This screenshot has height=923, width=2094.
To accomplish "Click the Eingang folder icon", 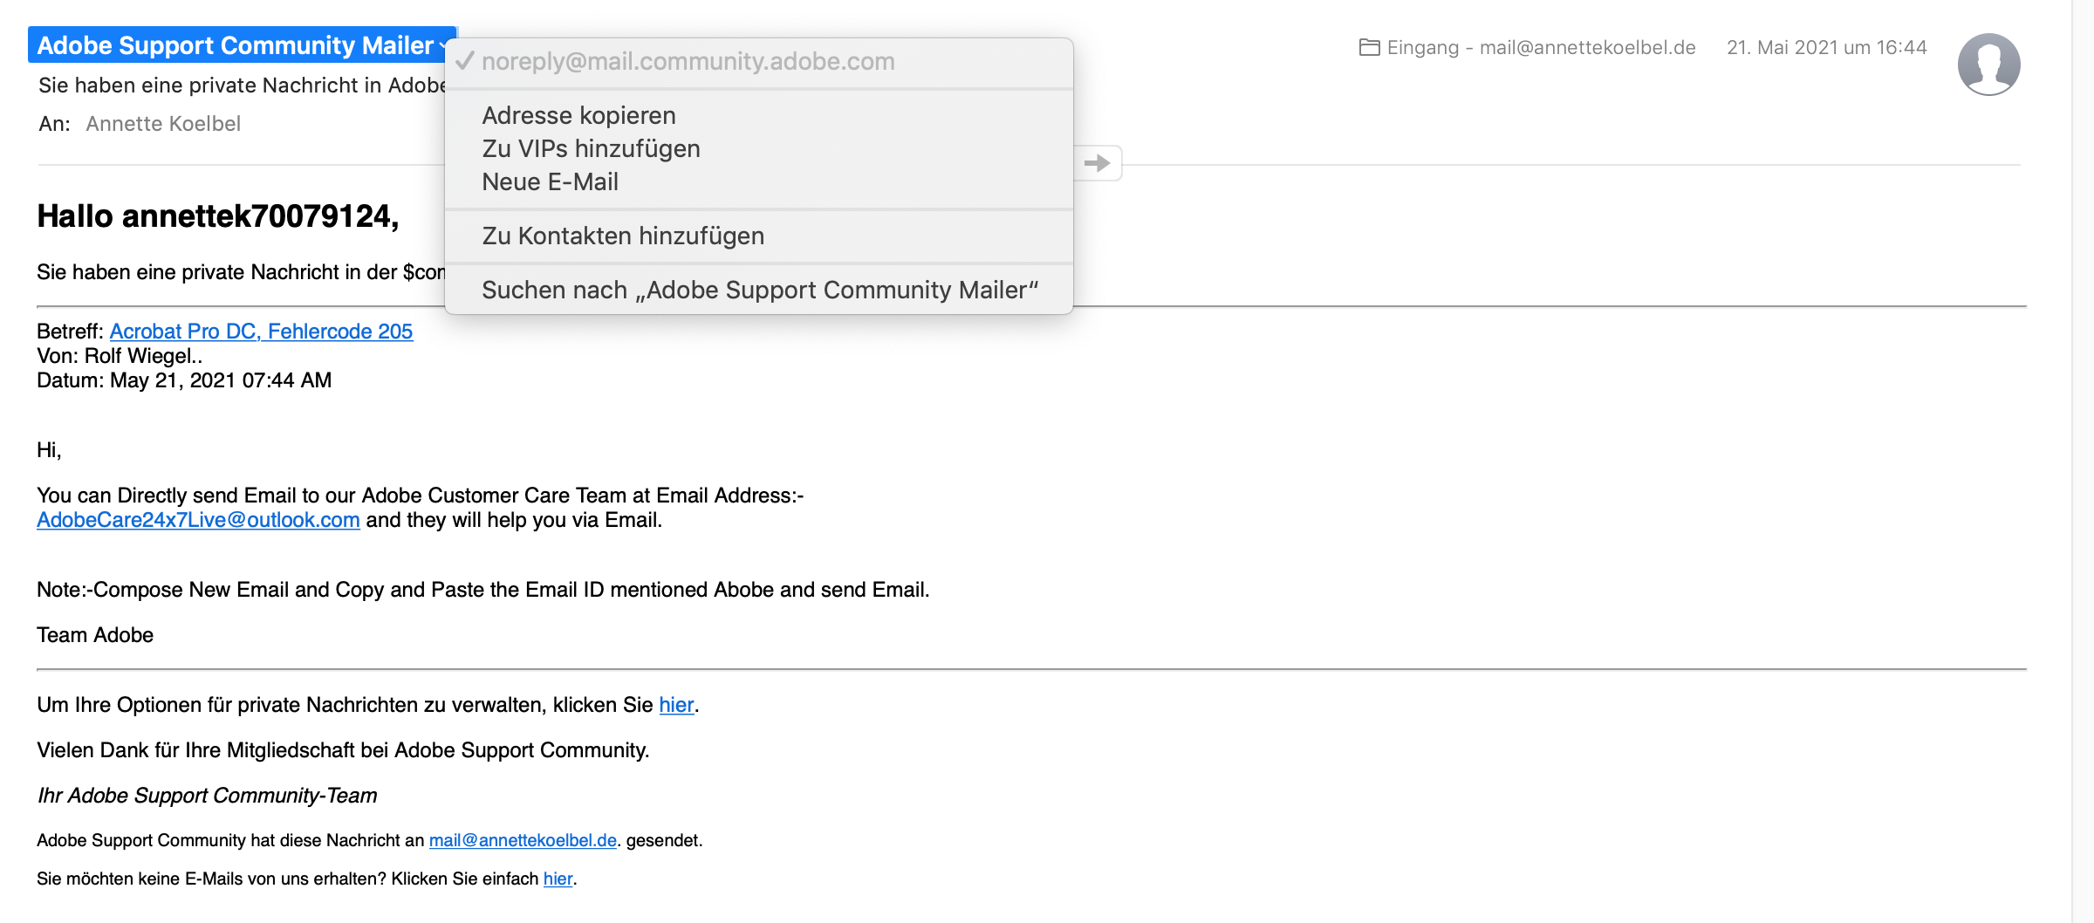I will pyautogui.click(x=1369, y=47).
